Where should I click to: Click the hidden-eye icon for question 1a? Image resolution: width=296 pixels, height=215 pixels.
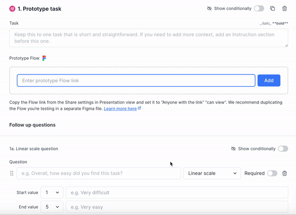point(233,148)
